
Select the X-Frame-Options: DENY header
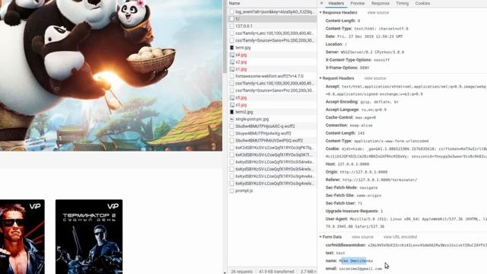347,68
